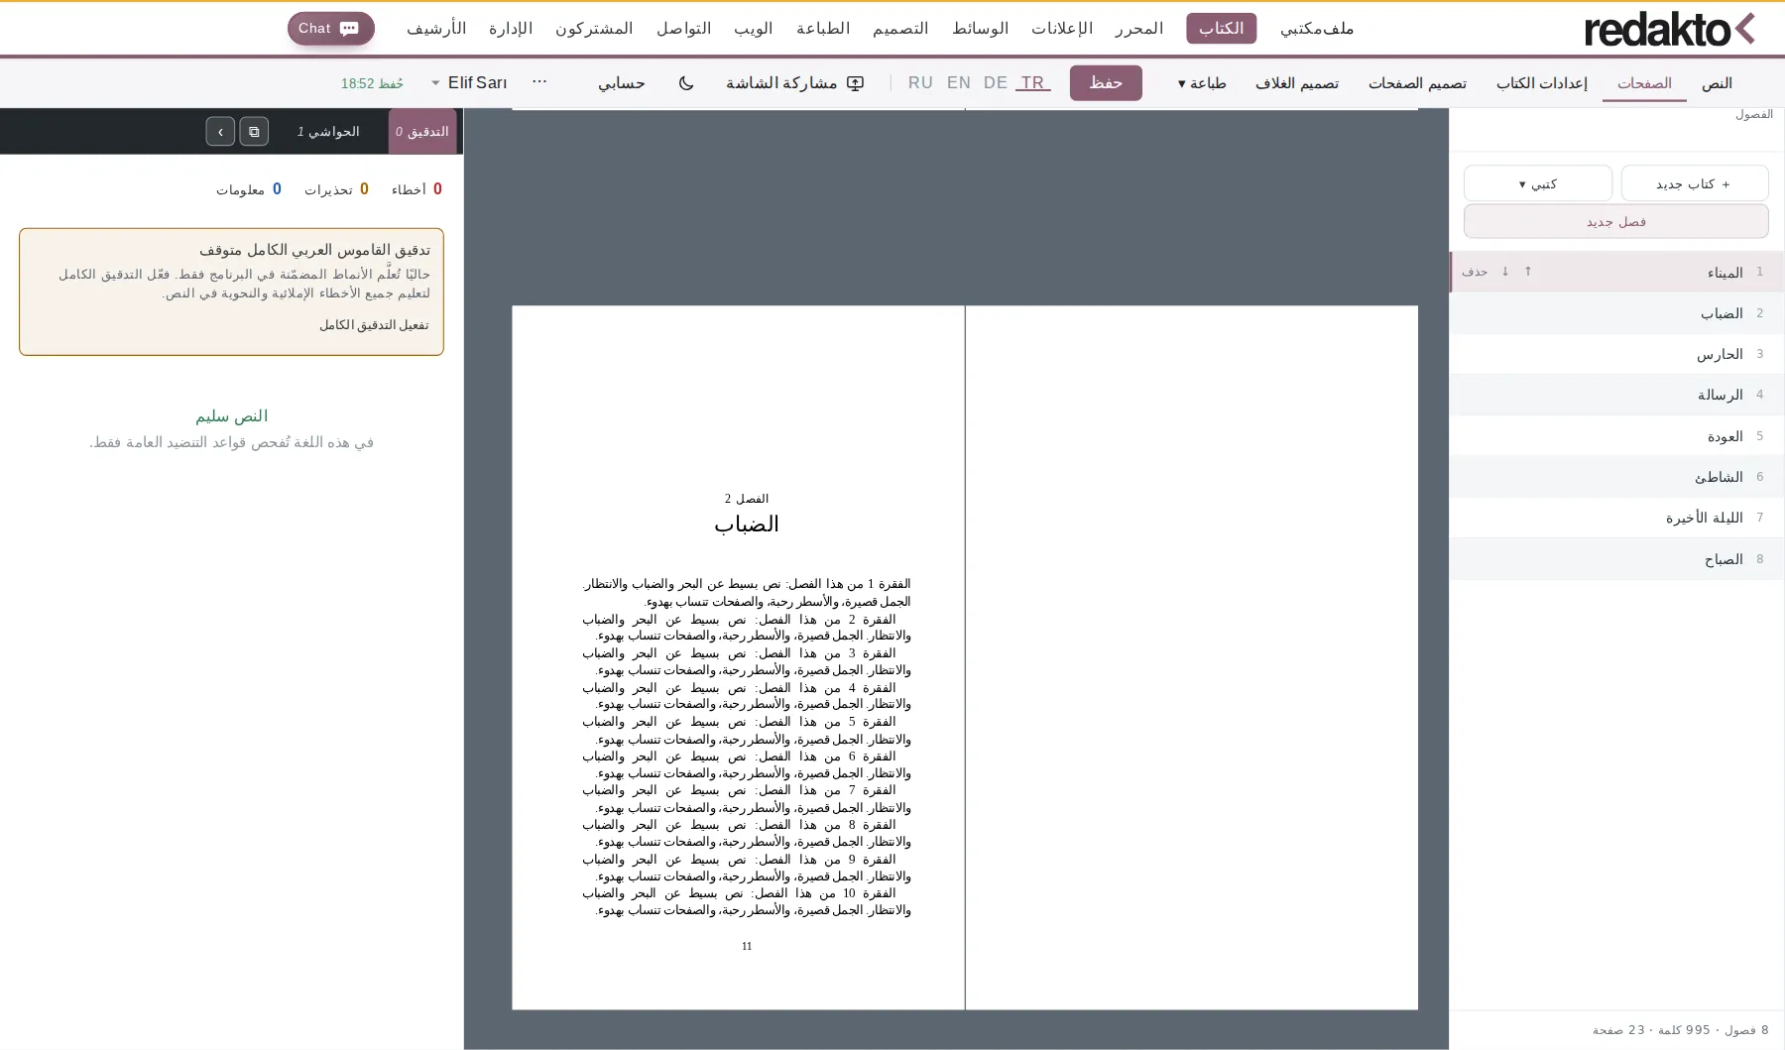This screenshot has height=1050, width=1785.
Task: Click the فصل جديد new chapter button
Action: click(1616, 221)
